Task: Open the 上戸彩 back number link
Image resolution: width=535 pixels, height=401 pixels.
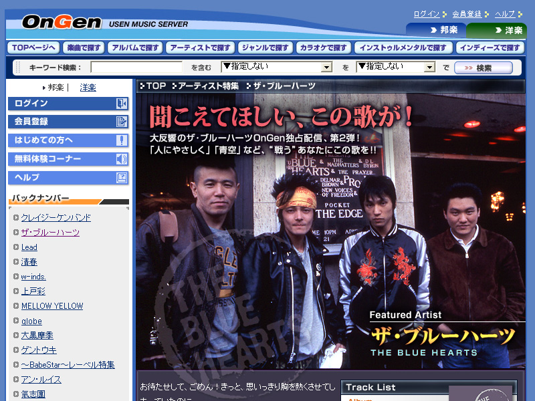Action: (33, 291)
